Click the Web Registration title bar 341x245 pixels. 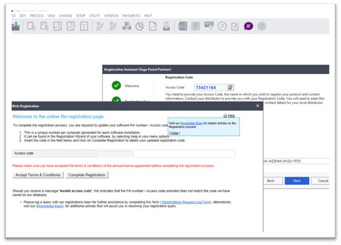tap(137, 106)
